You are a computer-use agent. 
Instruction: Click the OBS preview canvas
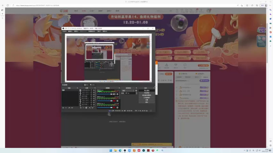[x=108, y=58]
